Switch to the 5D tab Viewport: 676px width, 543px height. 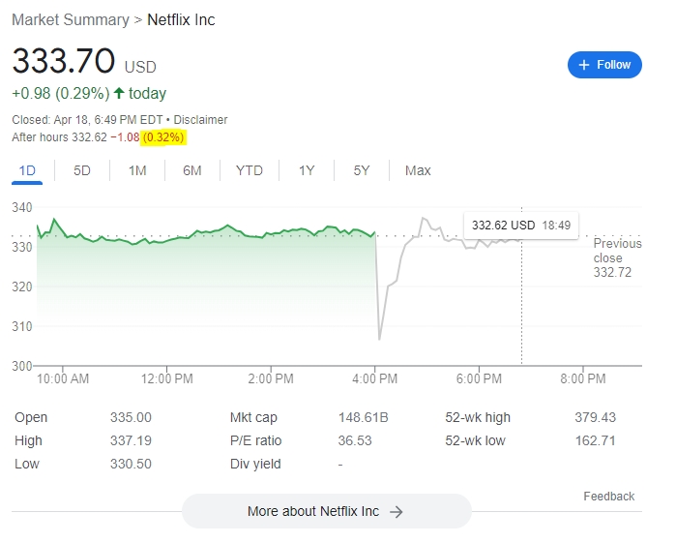(x=82, y=171)
